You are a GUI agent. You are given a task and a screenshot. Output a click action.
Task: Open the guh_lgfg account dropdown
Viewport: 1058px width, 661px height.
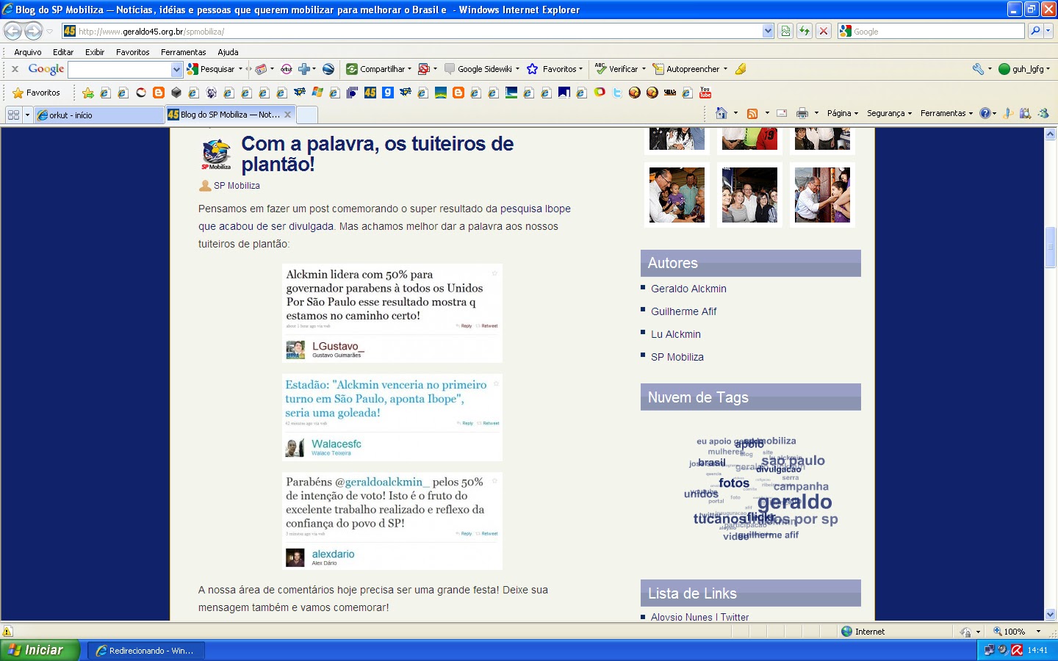1024,69
